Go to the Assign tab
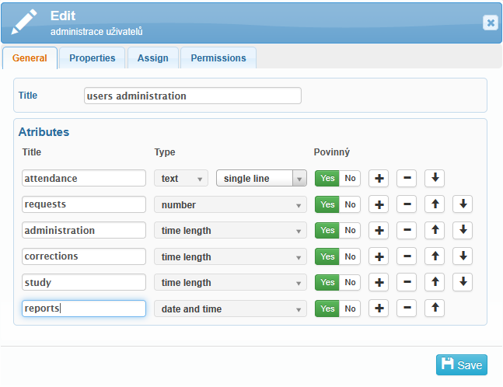503x387 pixels. pyautogui.click(x=152, y=58)
